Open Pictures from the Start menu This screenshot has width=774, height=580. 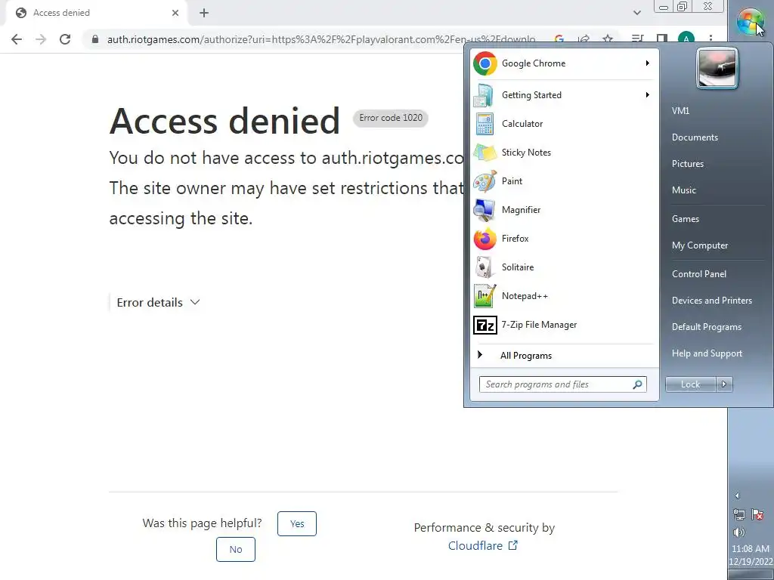click(688, 164)
